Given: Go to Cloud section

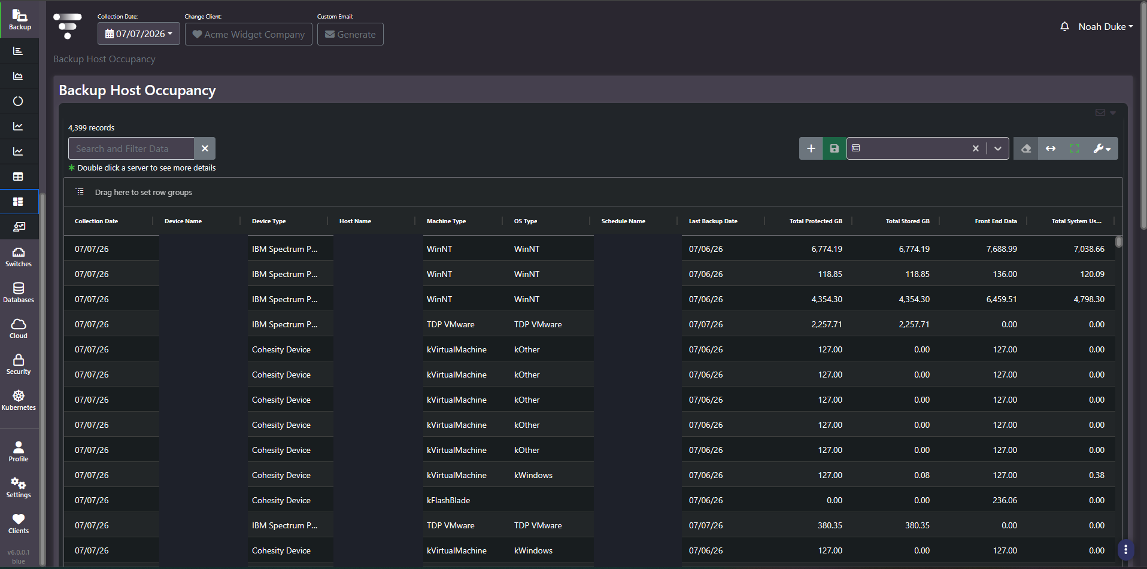Looking at the screenshot, I should pyautogui.click(x=19, y=329).
